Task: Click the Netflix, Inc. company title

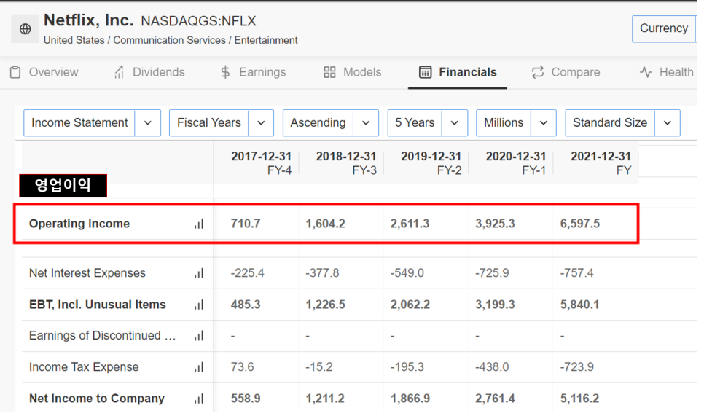Action: click(88, 20)
